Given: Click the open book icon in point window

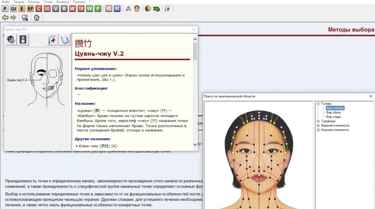Looking at the screenshot, I should (x=65, y=40).
